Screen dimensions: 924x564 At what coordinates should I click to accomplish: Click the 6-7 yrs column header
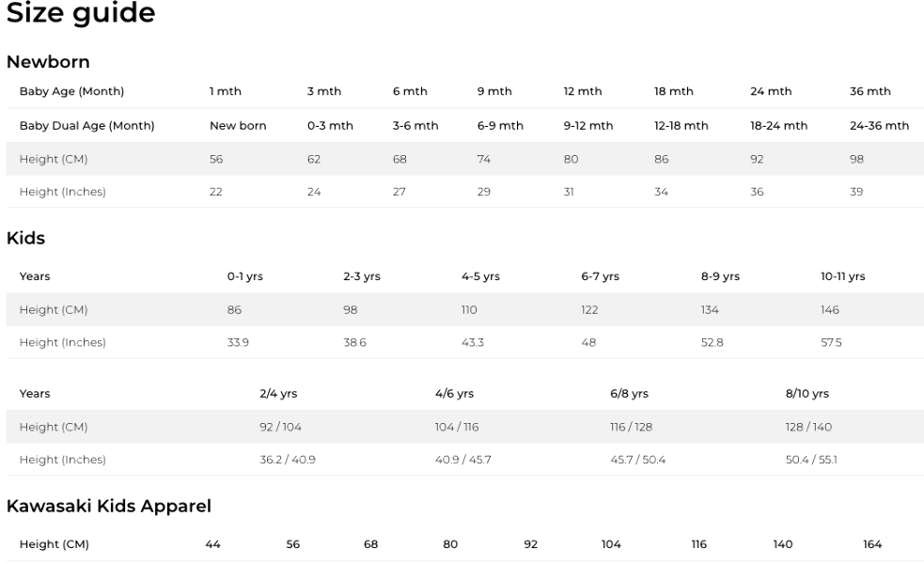(600, 276)
